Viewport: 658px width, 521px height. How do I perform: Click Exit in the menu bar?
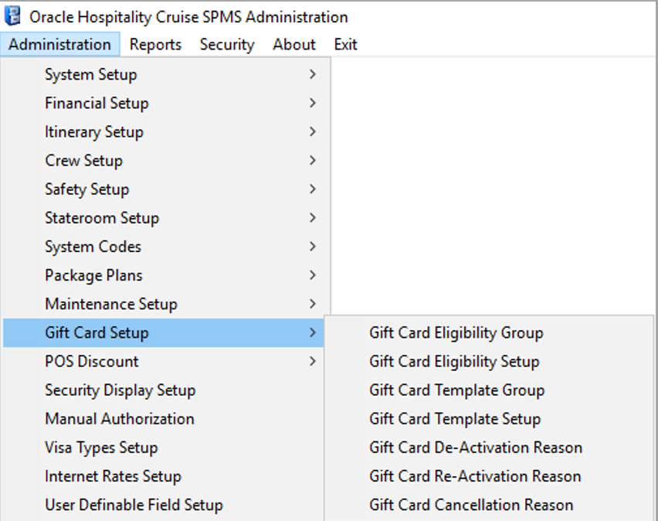[345, 44]
